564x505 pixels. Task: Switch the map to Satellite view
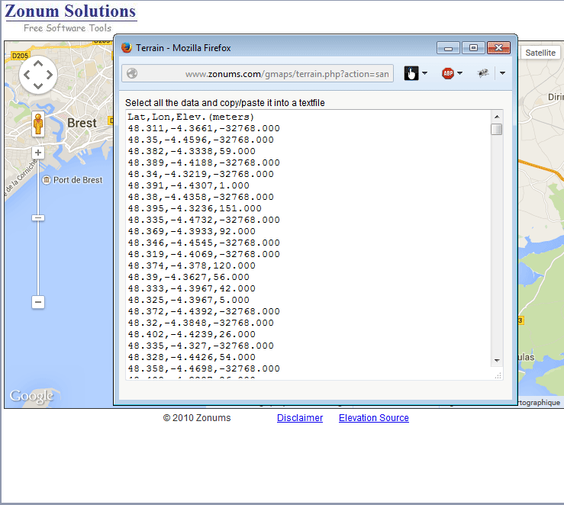(540, 53)
